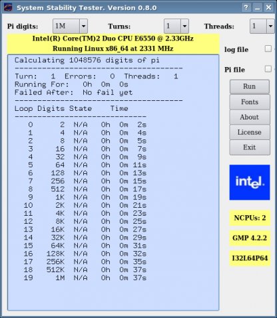277x318 pixels.
Task: Click 'Running Linux x86_64 at 2331 MHz'
Action: [113, 48]
